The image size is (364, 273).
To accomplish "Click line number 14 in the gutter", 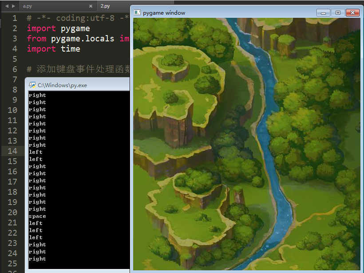I will (12, 151).
